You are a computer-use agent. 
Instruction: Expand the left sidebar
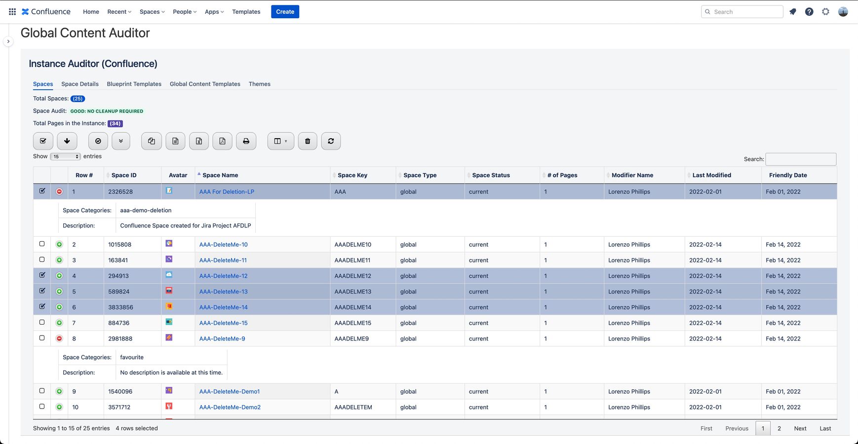coord(8,41)
